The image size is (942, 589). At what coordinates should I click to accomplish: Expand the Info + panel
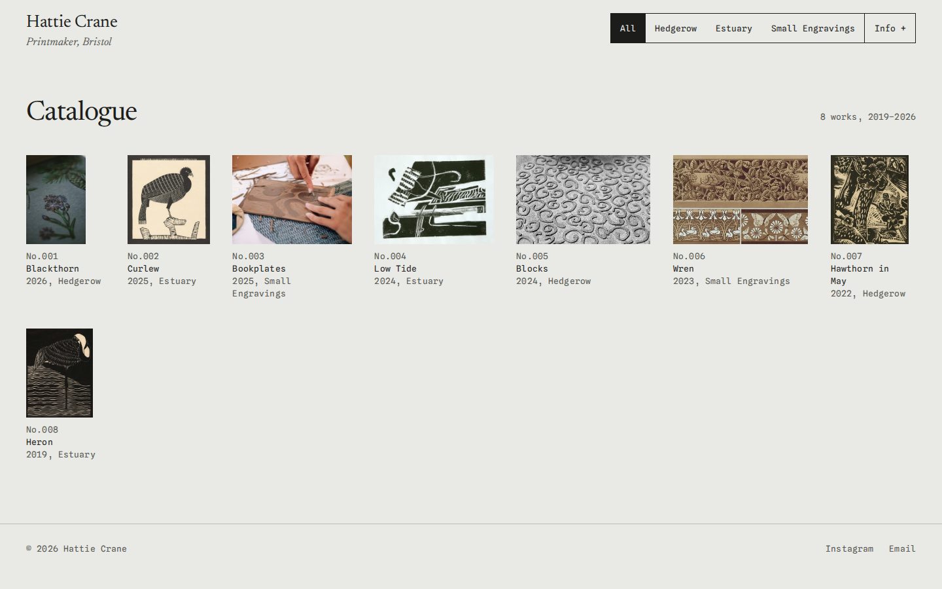[890, 28]
